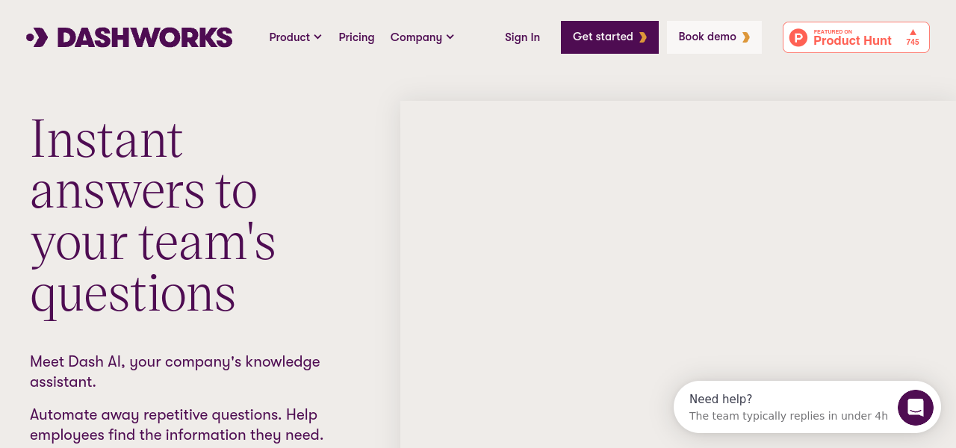Open the Company menu item
The width and height of the screenshot is (956, 448).
click(x=416, y=37)
